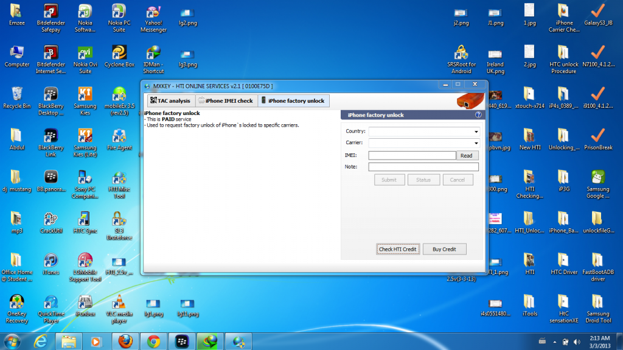Launch BlackBerry Desktop shortcut
The image size is (623, 350).
[x=51, y=102]
